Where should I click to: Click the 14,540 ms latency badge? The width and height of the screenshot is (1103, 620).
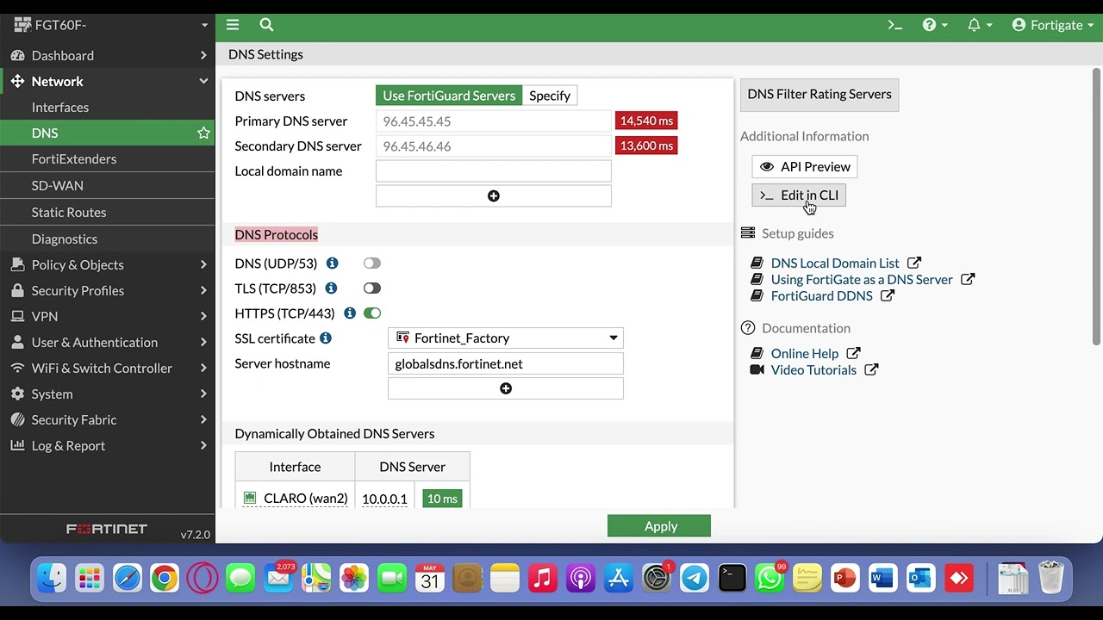click(x=646, y=121)
